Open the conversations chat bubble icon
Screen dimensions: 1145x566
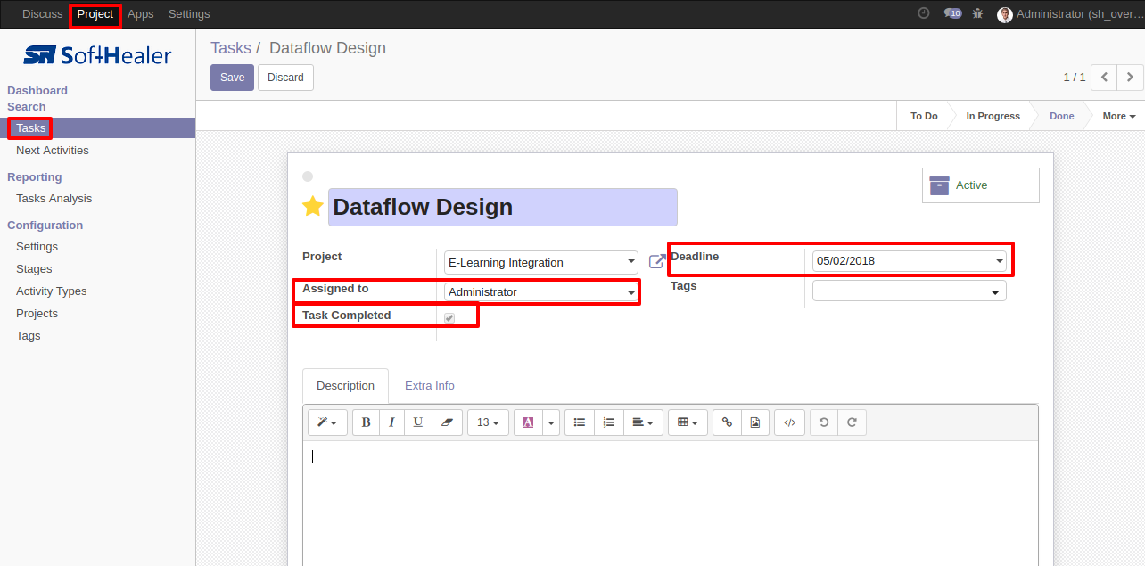click(x=952, y=13)
